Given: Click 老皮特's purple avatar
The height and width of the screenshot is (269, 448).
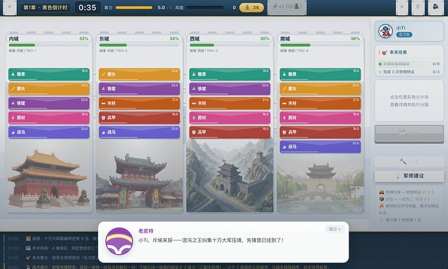Looking at the screenshot, I should (119, 241).
